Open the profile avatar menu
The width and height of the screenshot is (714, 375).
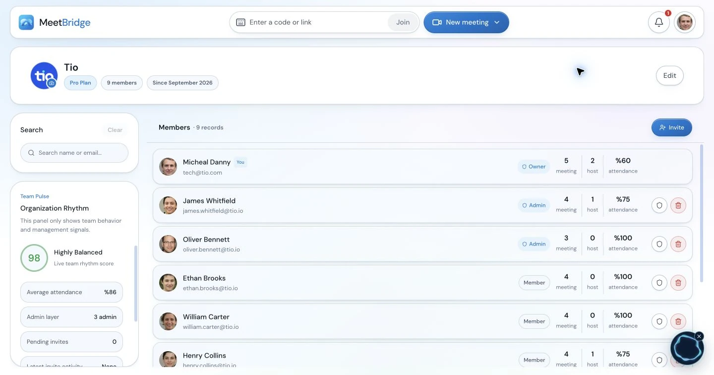(685, 22)
